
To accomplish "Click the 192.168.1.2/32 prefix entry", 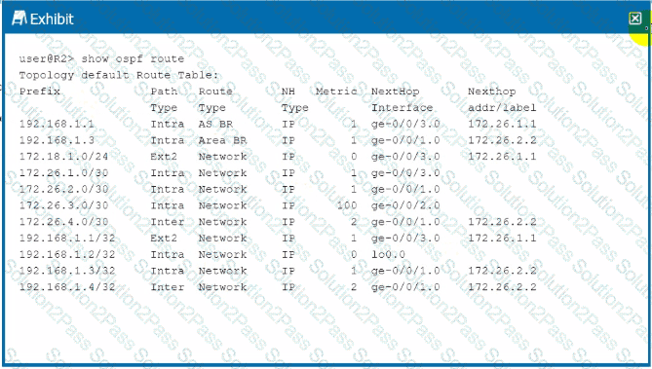I will [x=67, y=254].
